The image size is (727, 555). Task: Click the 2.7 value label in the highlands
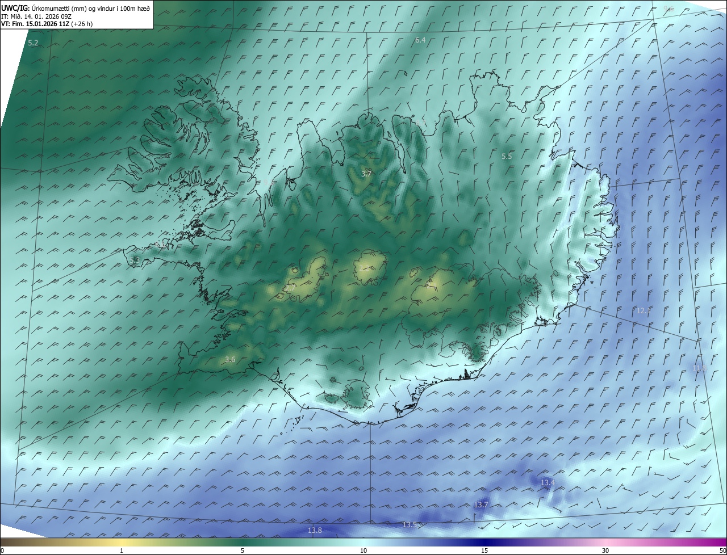coord(290,288)
